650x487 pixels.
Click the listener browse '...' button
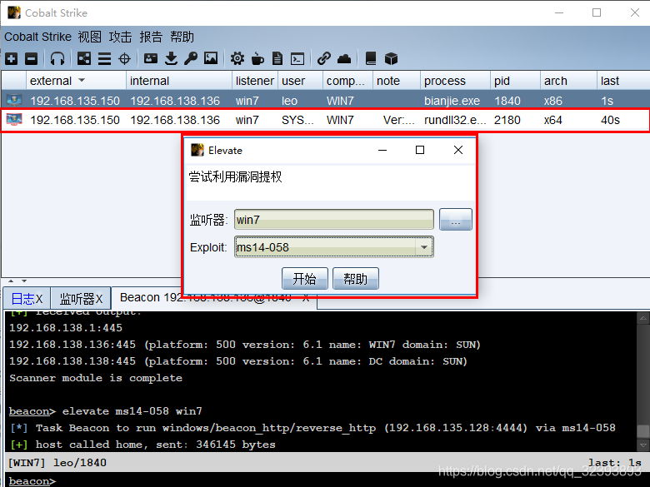[456, 220]
